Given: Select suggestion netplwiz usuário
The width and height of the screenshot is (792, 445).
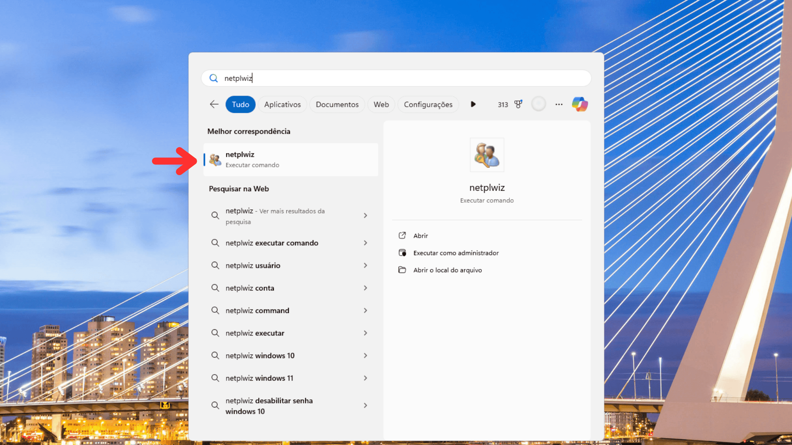Looking at the screenshot, I should pos(291,266).
